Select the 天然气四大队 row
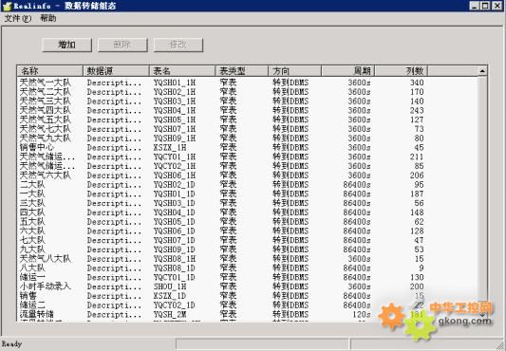The width and height of the screenshot is (506, 351). [x=247, y=111]
